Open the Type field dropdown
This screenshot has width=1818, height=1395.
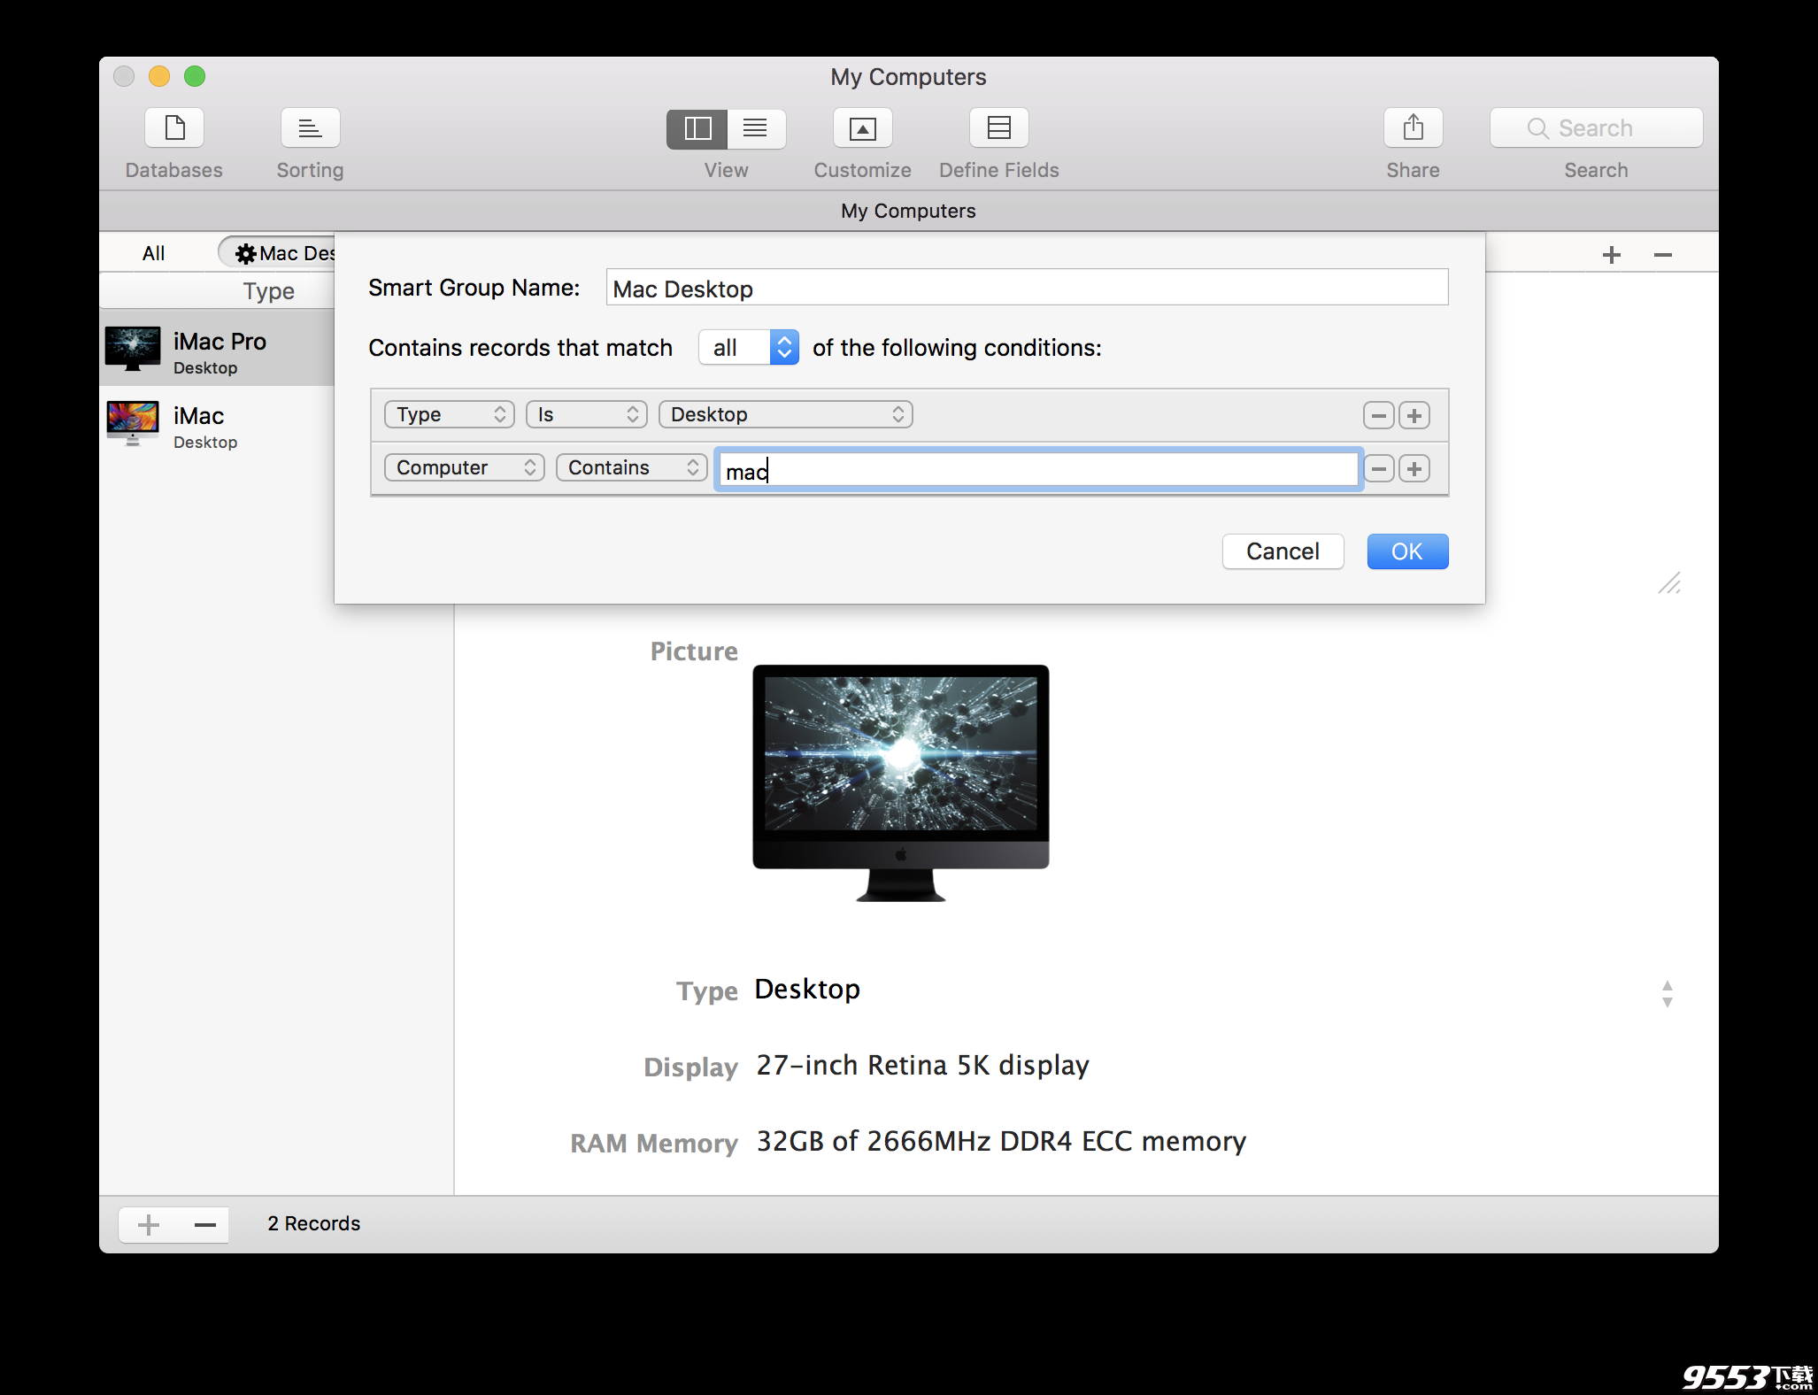coord(450,415)
